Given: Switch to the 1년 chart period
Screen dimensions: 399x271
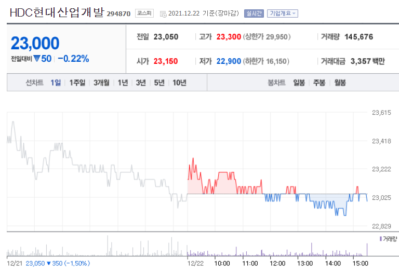Looking at the screenshot, I should coord(123,83).
